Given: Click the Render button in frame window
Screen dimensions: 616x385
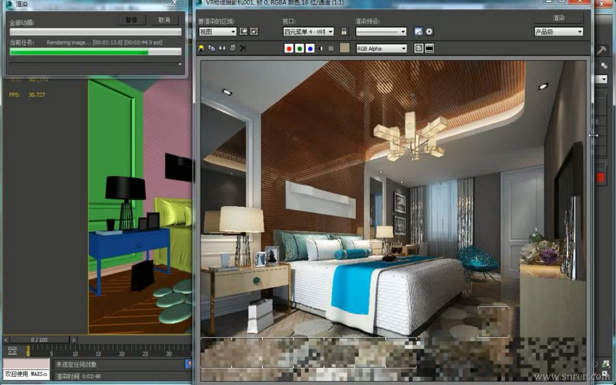Looking at the screenshot, I should click(x=559, y=18).
